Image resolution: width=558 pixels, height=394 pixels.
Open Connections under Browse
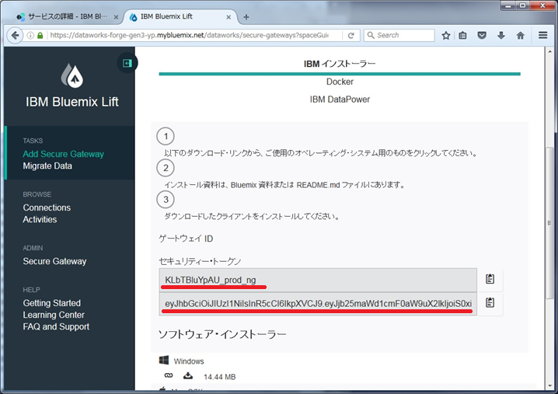click(47, 207)
